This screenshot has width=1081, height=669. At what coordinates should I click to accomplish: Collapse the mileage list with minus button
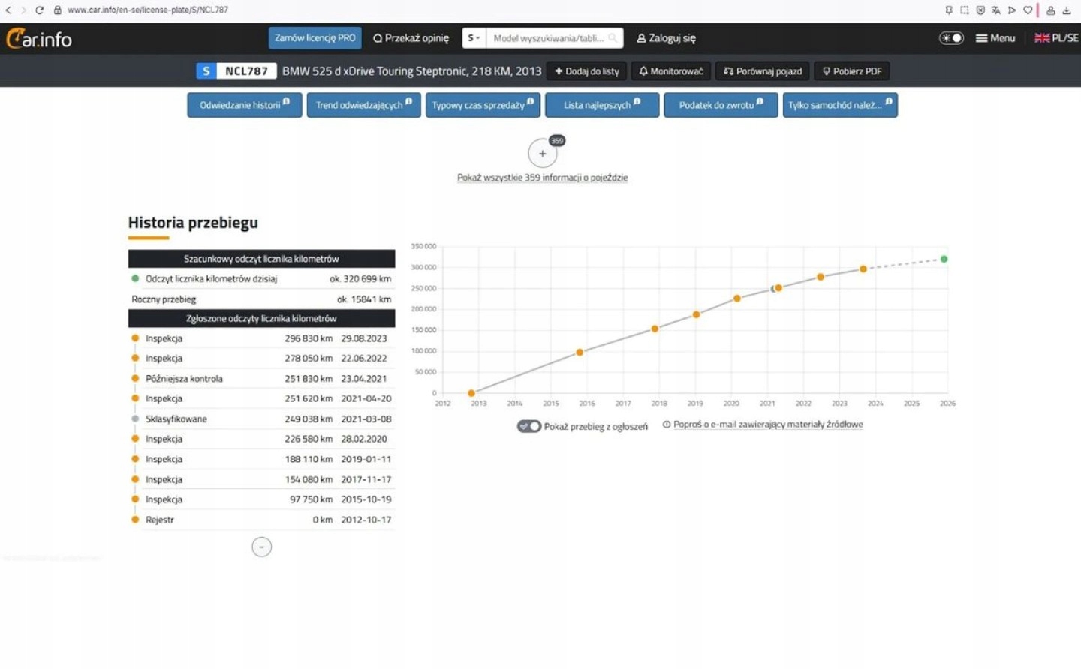[x=261, y=547]
